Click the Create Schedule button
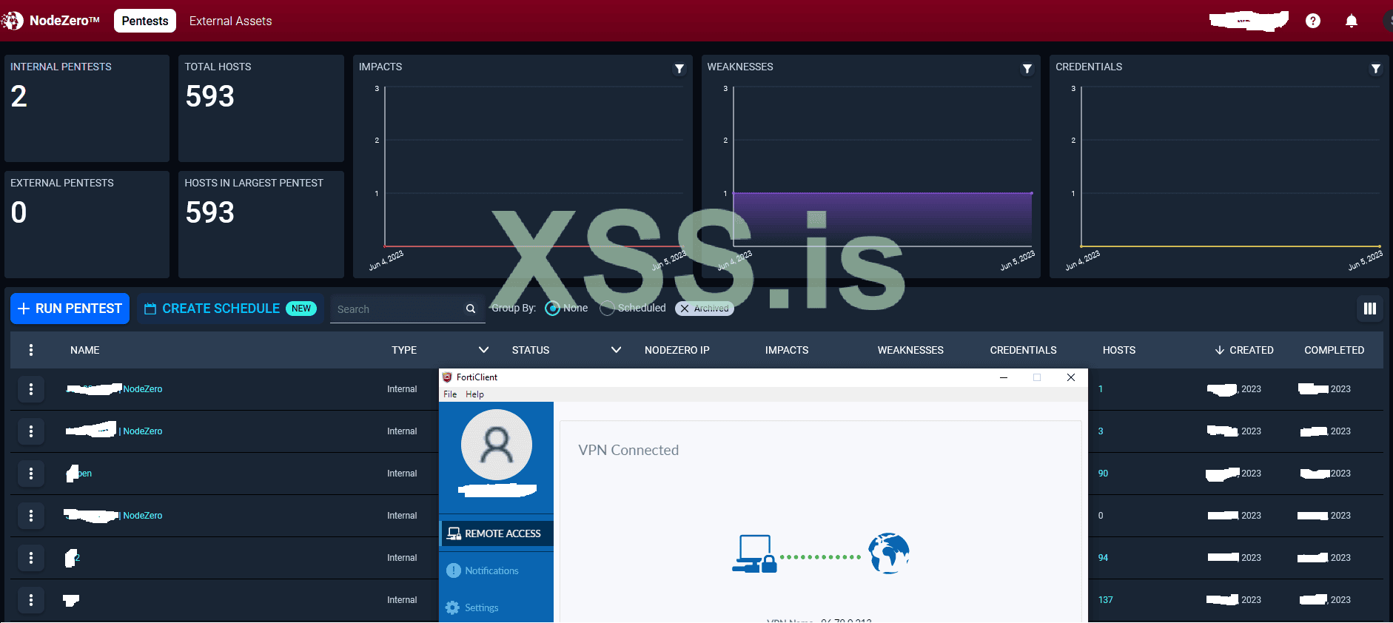The height and width of the screenshot is (623, 1393). (x=230, y=309)
